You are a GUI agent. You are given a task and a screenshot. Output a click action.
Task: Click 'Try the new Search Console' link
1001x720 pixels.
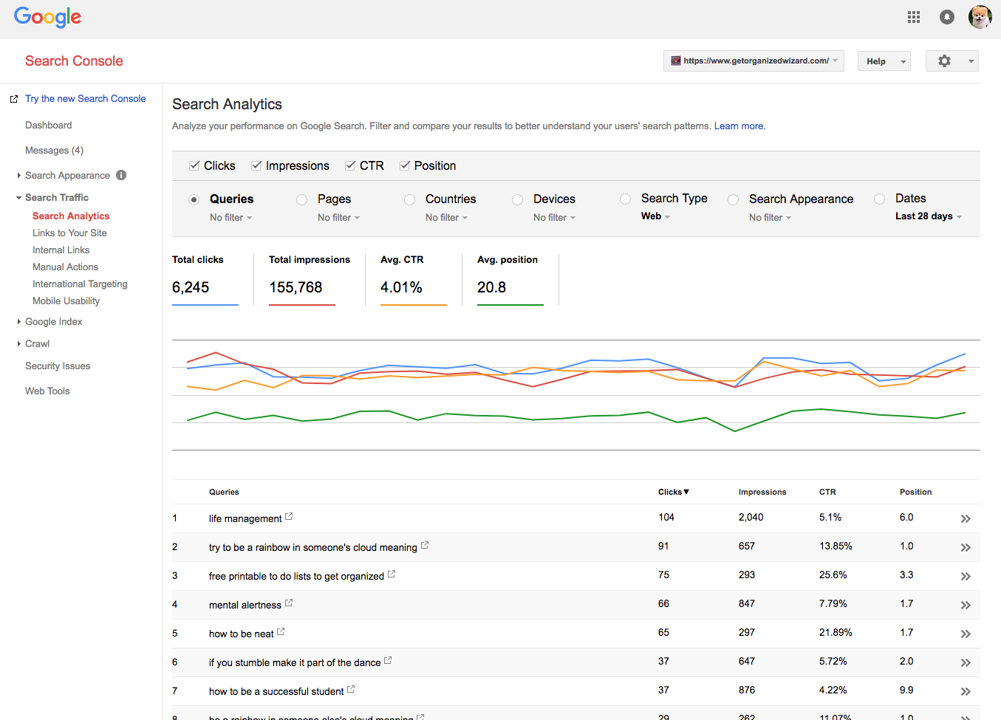pos(85,99)
